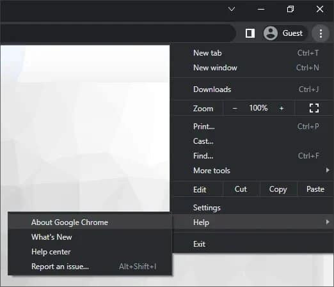Screen dimensions: 334x287
Task: Open the Guest profile avatar
Action: 271,33
